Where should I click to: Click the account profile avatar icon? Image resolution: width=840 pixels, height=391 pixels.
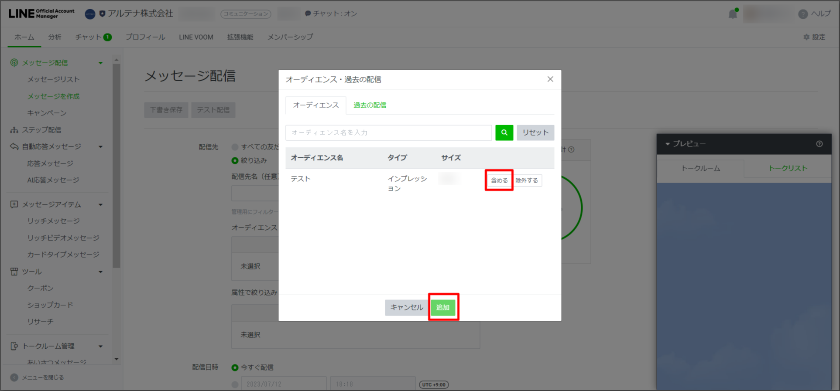(x=90, y=14)
